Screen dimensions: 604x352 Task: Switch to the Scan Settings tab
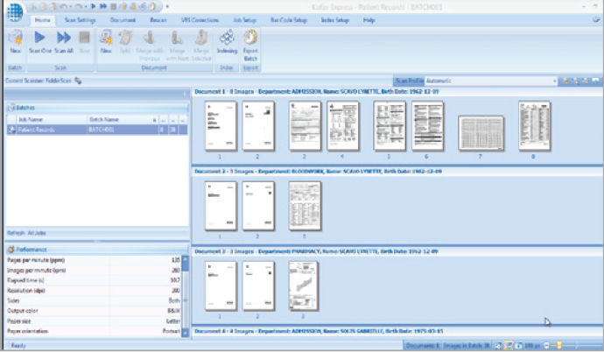click(x=81, y=18)
